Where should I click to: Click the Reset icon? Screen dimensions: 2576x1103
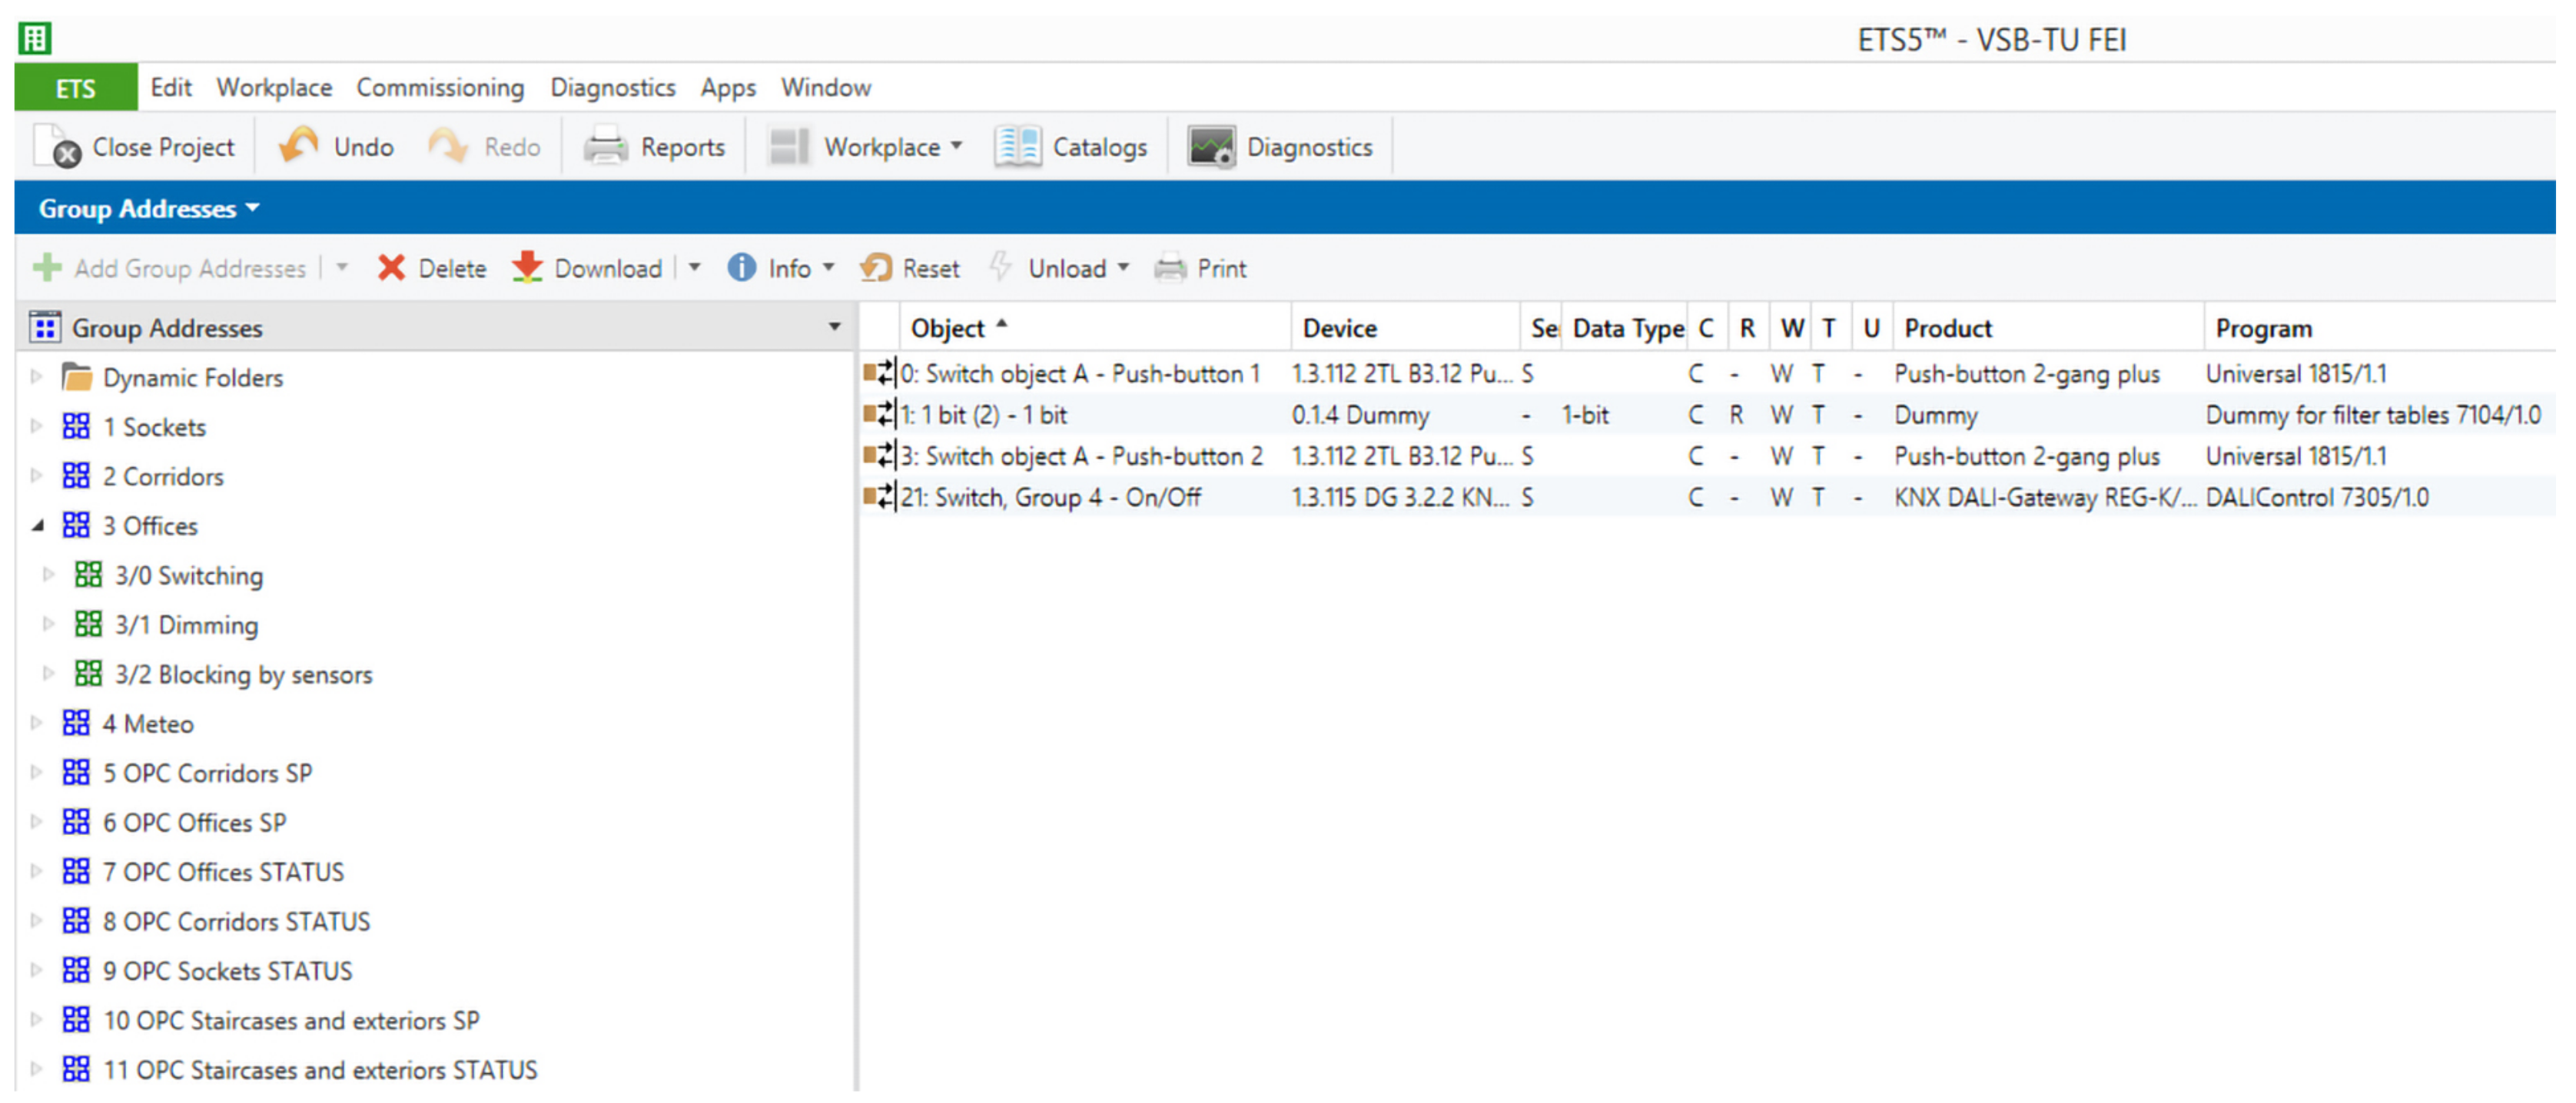(x=876, y=268)
